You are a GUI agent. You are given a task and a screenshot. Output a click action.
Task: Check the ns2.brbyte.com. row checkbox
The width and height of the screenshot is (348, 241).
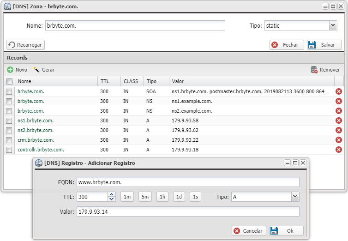click(x=9, y=130)
